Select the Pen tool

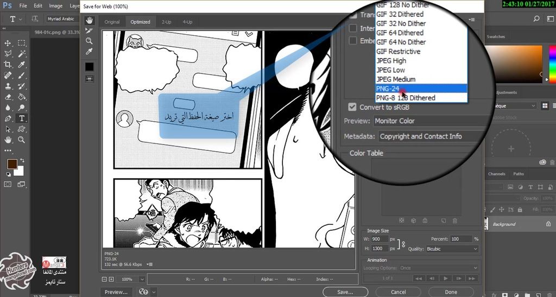8,118
